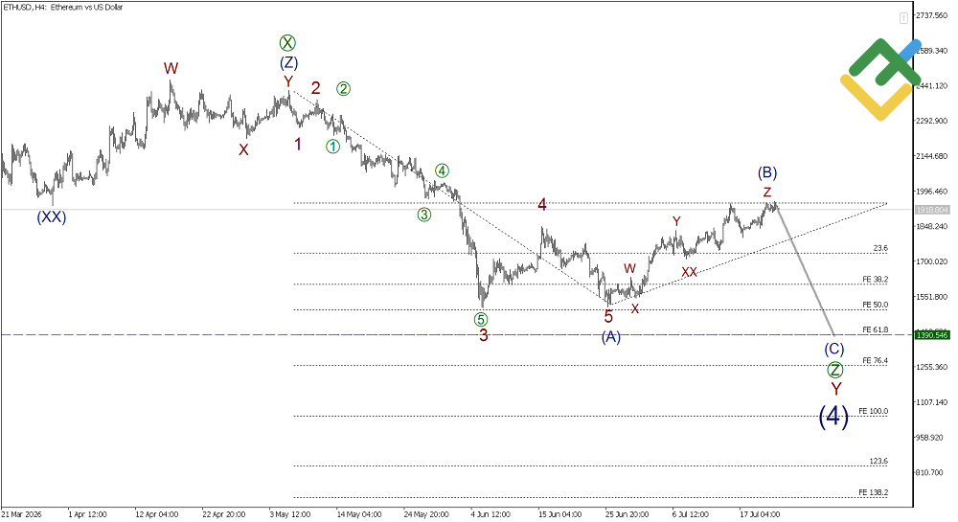Screen dimensions: 958x522
Task: Select the circled green Z wave label
Action: [x=834, y=370]
